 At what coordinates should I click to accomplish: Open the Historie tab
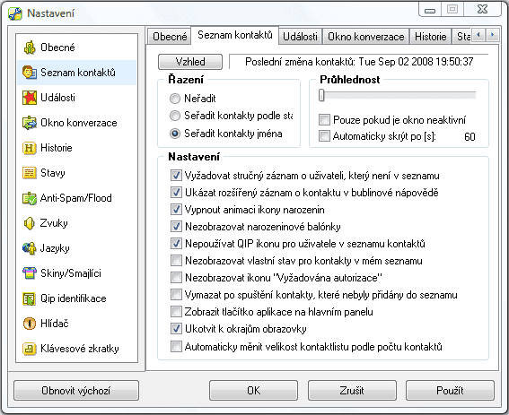(430, 37)
